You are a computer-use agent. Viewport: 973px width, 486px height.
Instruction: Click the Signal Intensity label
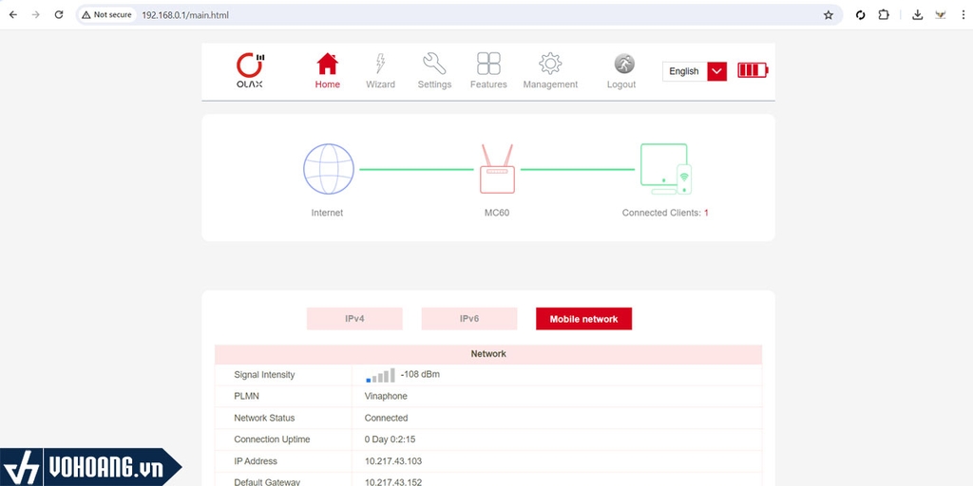264,375
